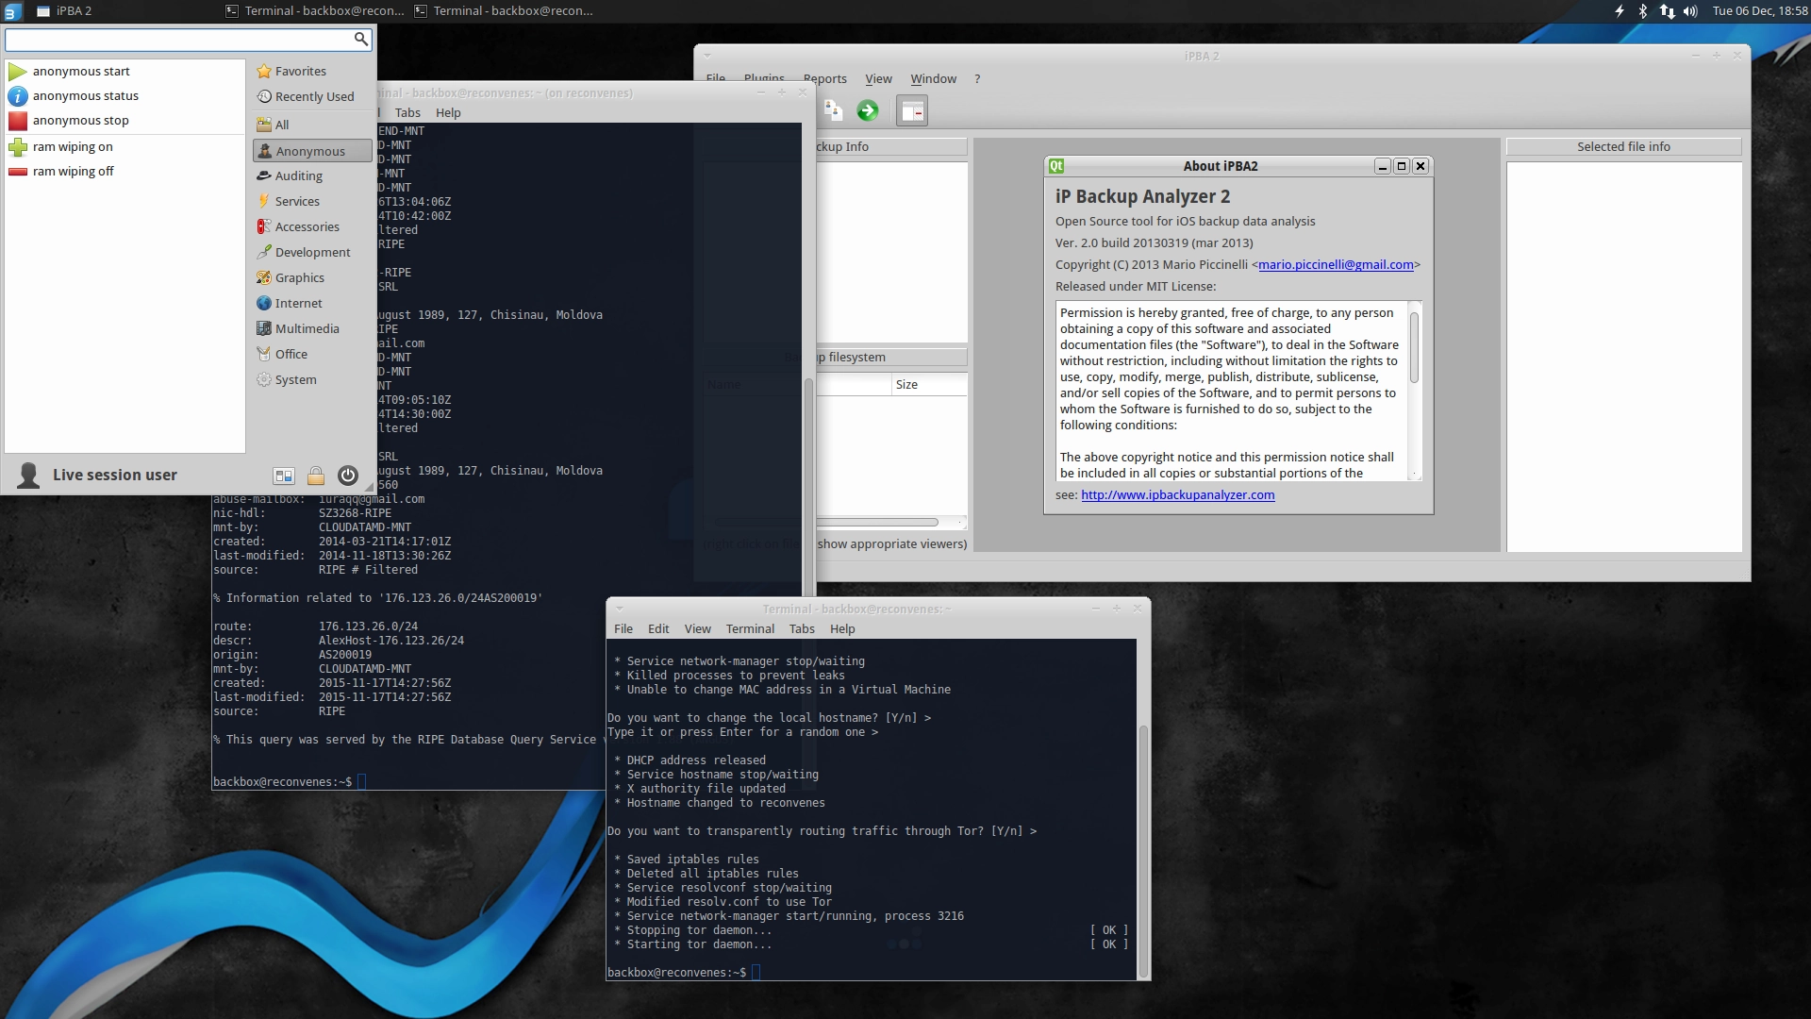
Task: Open Tabs menu in back terminal
Action: (x=407, y=112)
